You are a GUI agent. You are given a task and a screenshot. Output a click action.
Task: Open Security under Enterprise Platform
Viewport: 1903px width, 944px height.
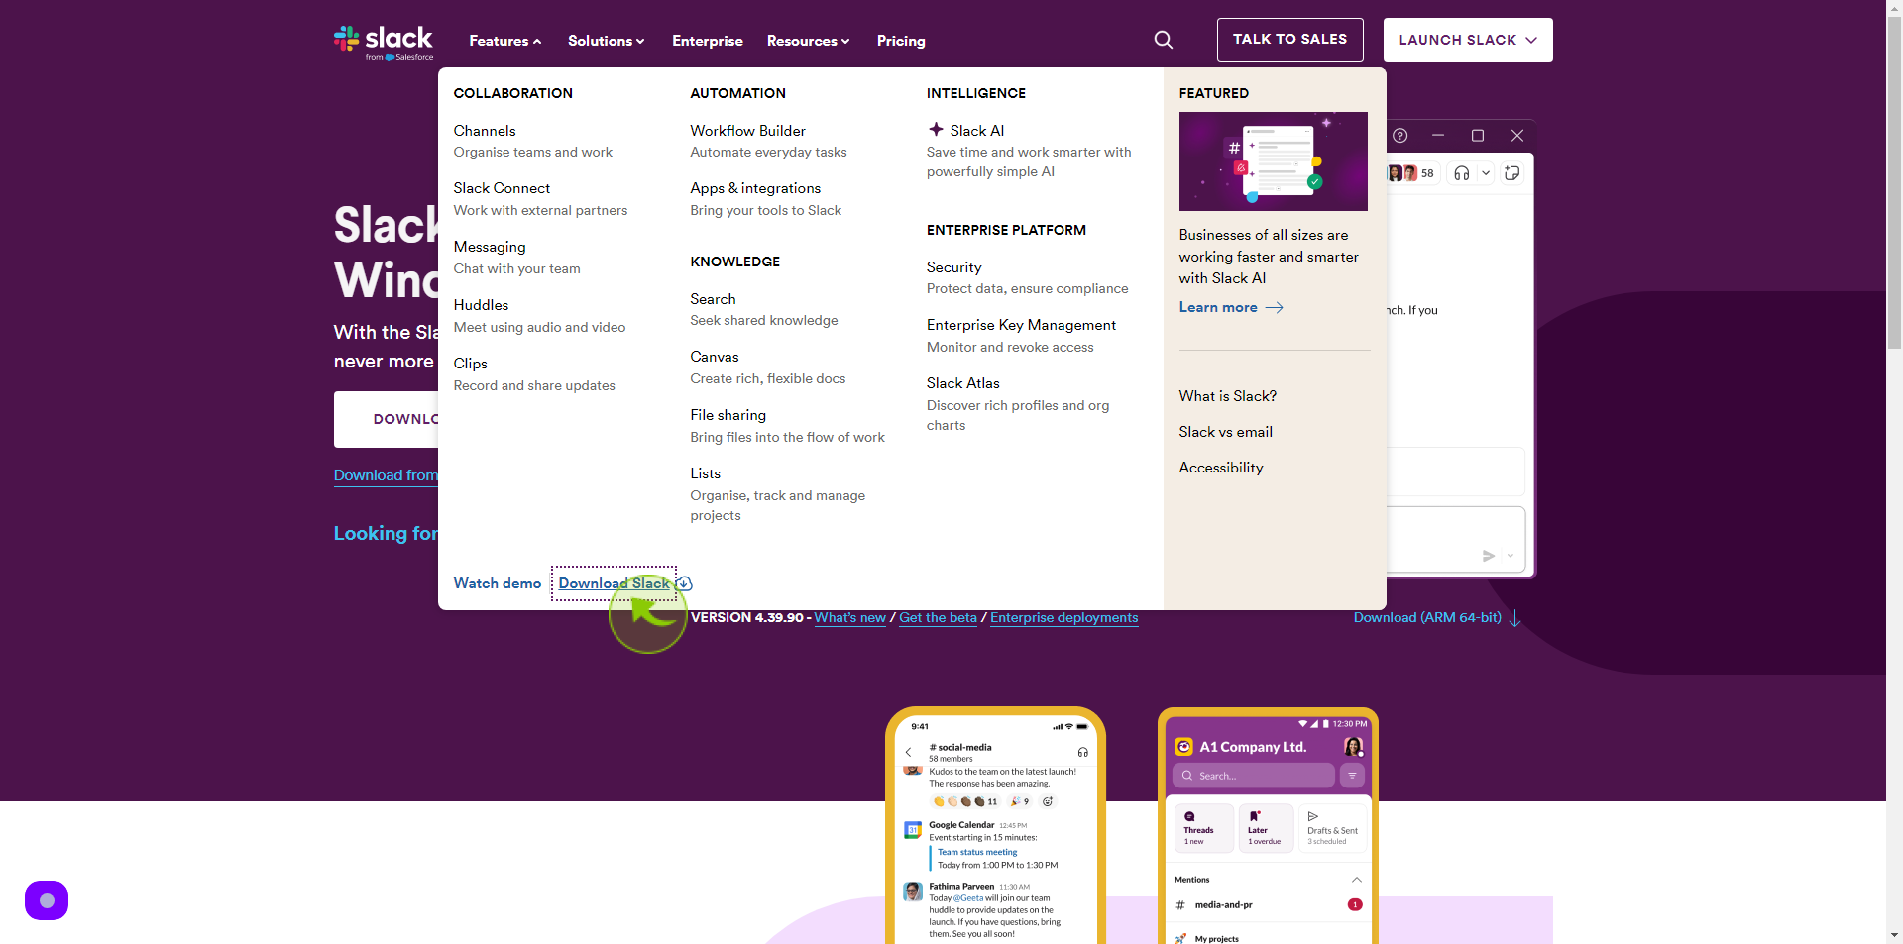pyautogui.click(x=954, y=267)
